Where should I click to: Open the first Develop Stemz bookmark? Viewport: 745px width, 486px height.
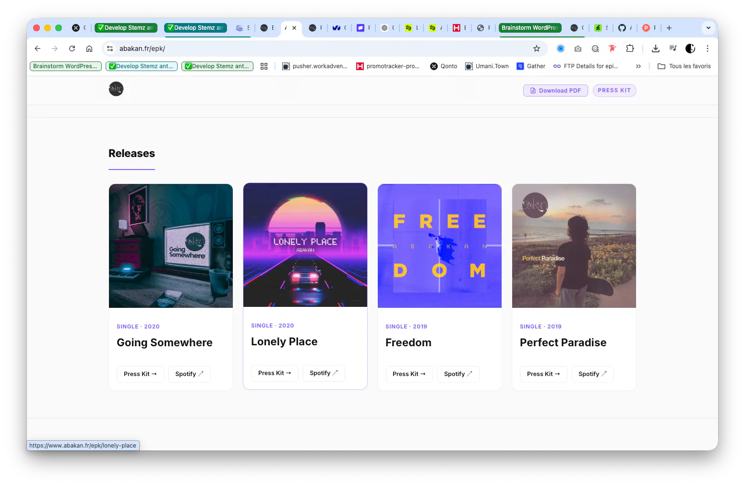[x=142, y=66]
